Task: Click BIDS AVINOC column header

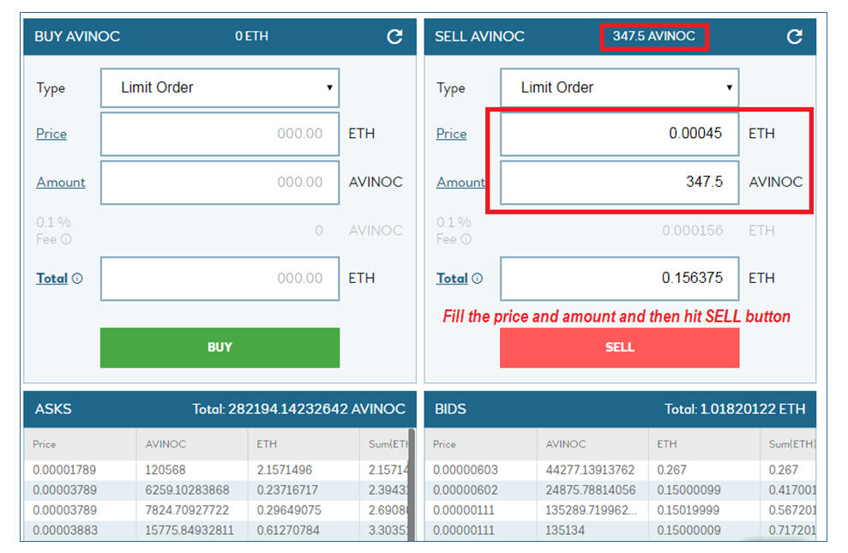Action: coord(566,444)
